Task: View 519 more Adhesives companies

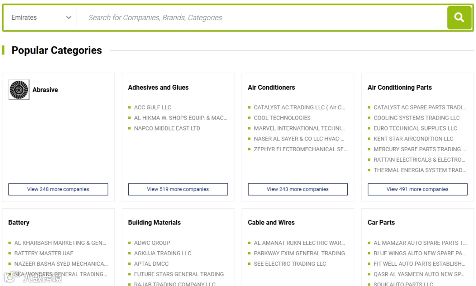Action: point(178,189)
